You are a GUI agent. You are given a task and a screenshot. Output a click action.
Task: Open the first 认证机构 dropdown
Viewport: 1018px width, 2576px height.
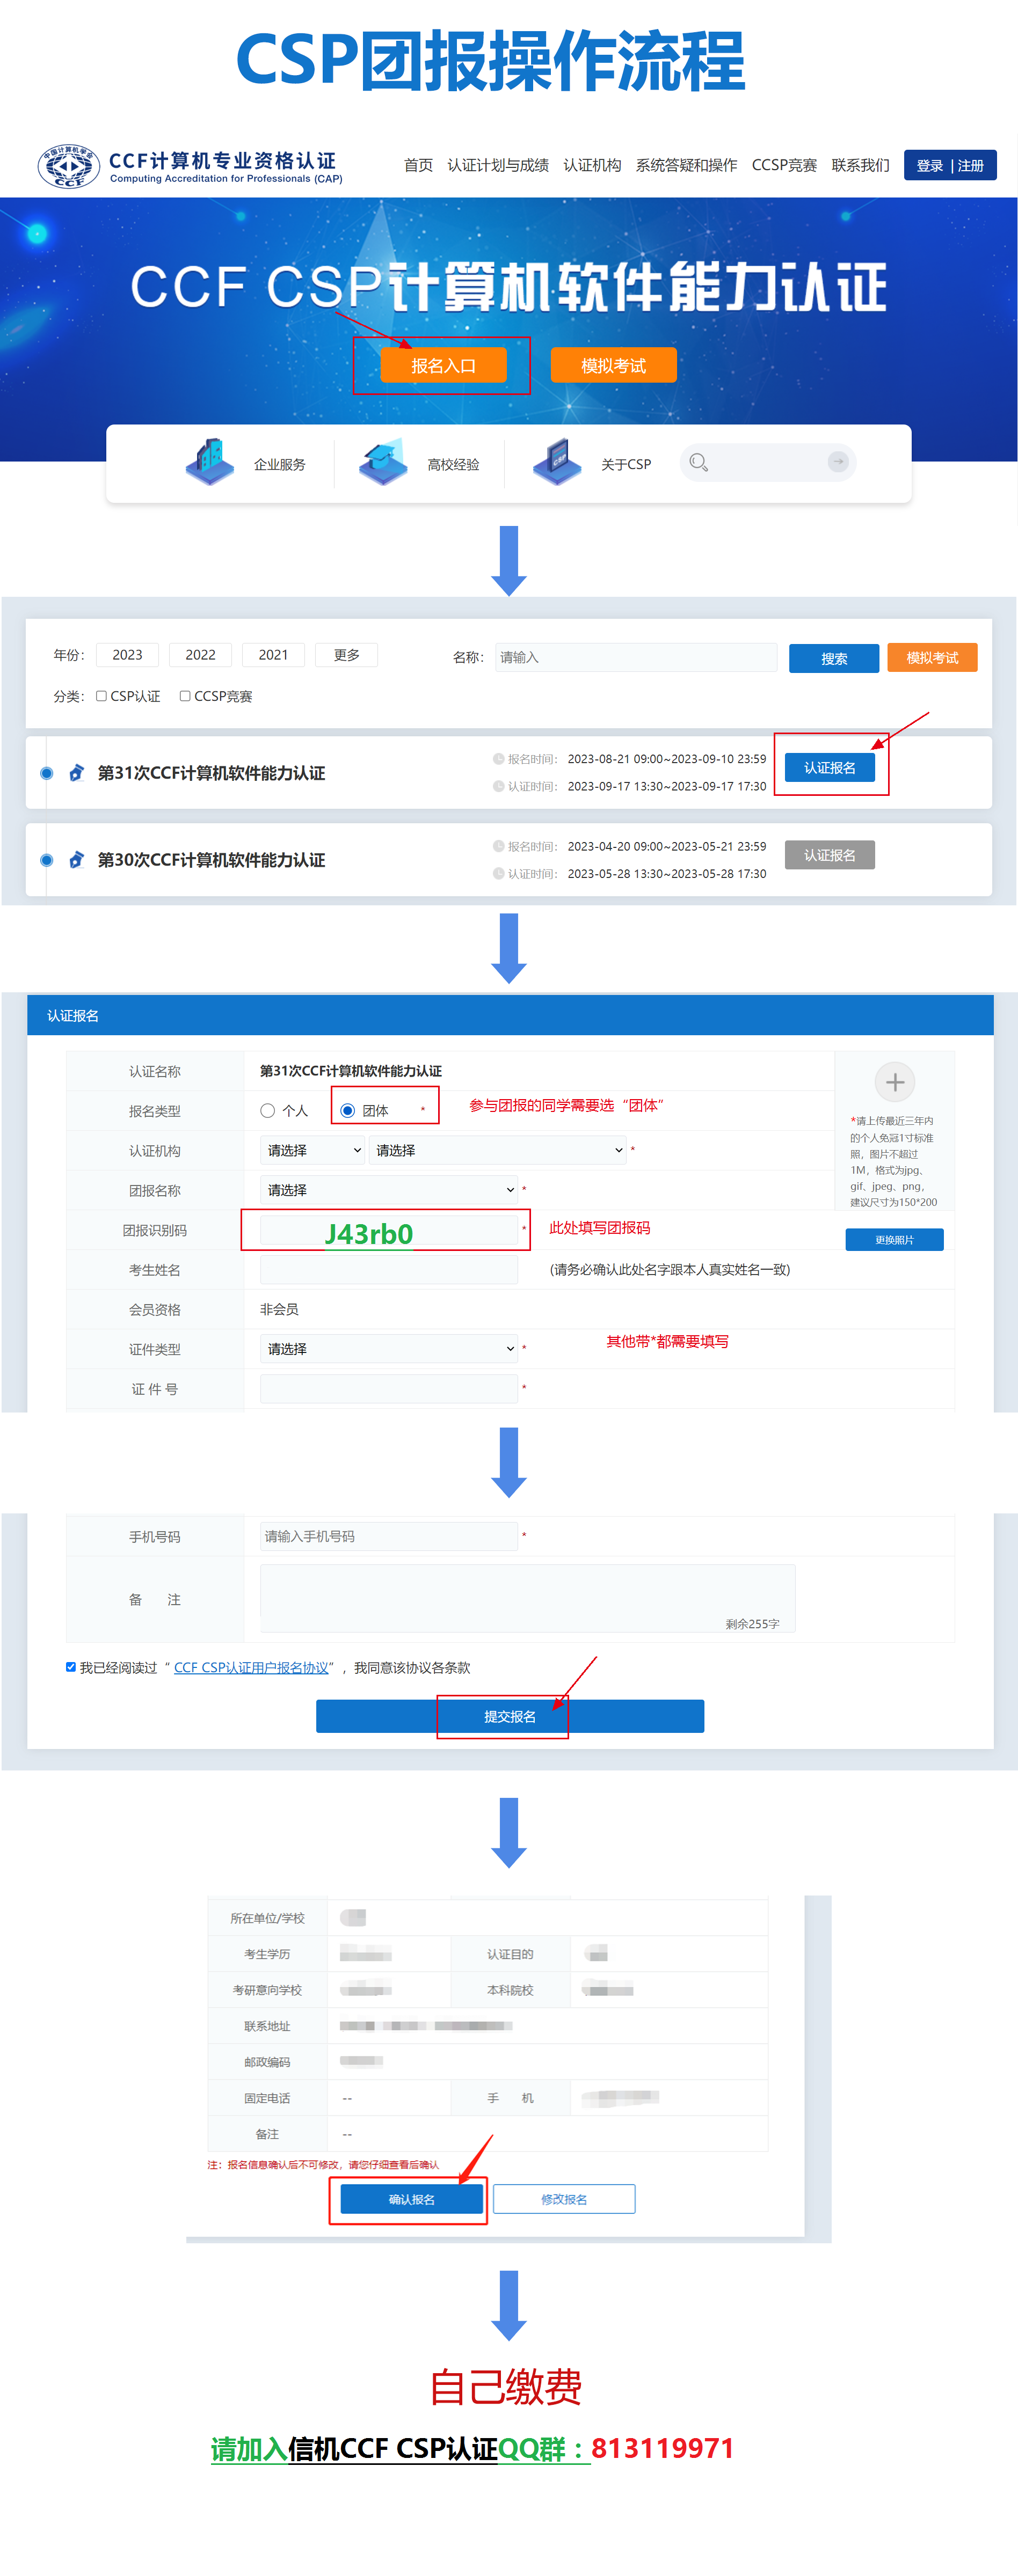click(x=312, y=1150)
